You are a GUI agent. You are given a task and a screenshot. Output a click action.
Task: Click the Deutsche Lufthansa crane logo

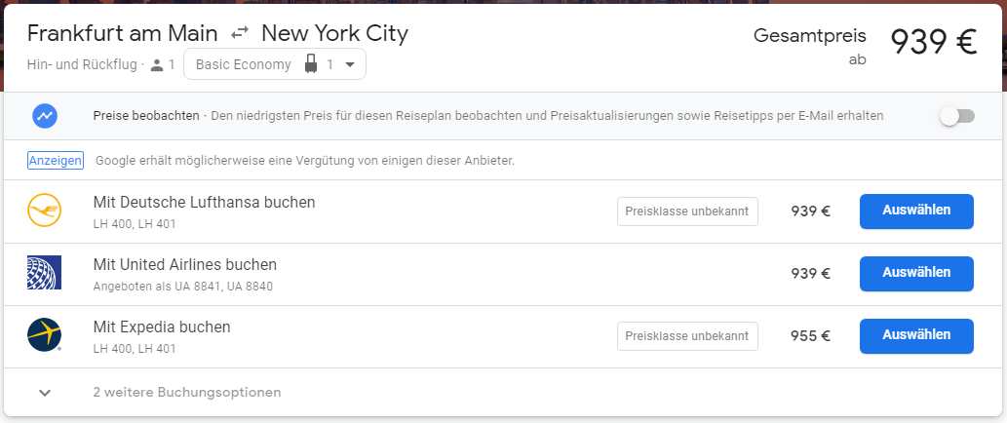pos(45,211)
